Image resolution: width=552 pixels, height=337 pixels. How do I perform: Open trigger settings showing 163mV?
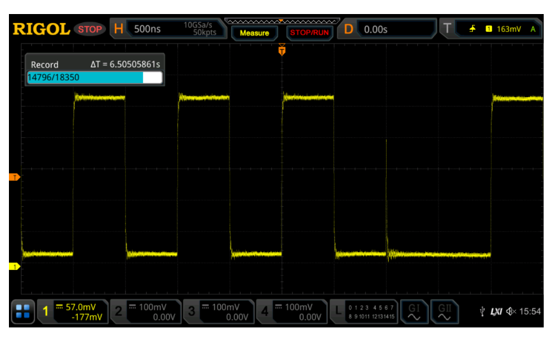(500, 29)
